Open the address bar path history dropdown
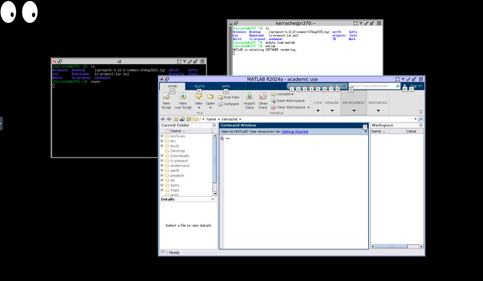The height and width of the screenshot is (281, 483). point(416,119)
